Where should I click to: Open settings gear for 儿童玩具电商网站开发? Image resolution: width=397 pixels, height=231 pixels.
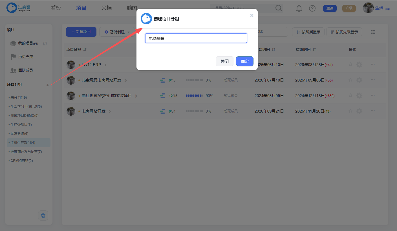(x=359, y=80)
